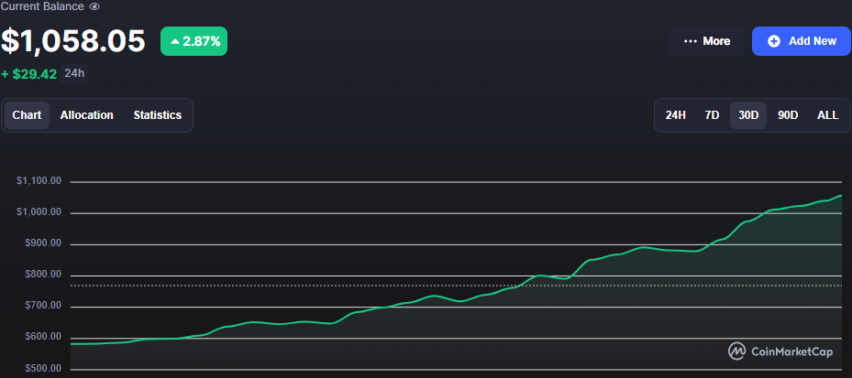Click the plus icon in Add New
The height and width of the screenshot is (378, 852).
773,41
